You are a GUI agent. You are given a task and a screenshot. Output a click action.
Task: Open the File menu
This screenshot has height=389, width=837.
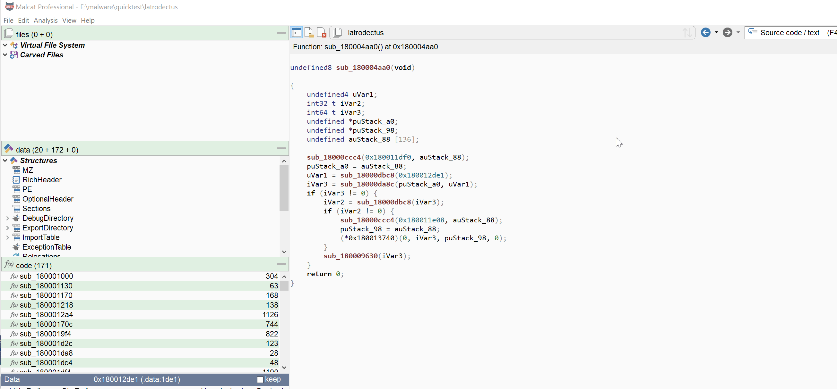pyautogui.click(x=8, y=21)
